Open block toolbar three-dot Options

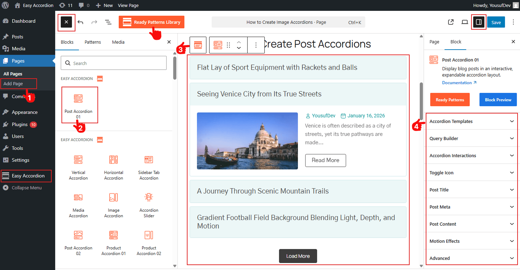click(256, 45)
